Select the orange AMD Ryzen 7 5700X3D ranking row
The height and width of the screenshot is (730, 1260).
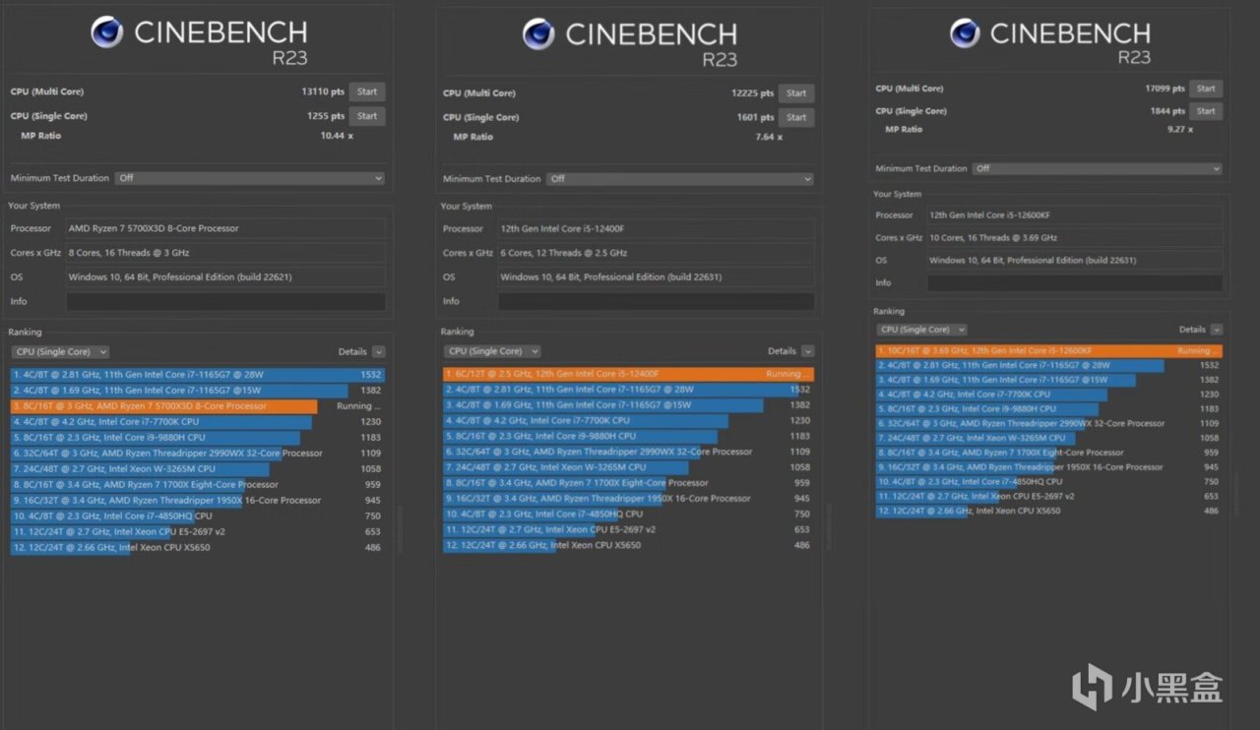coord(197,406)
